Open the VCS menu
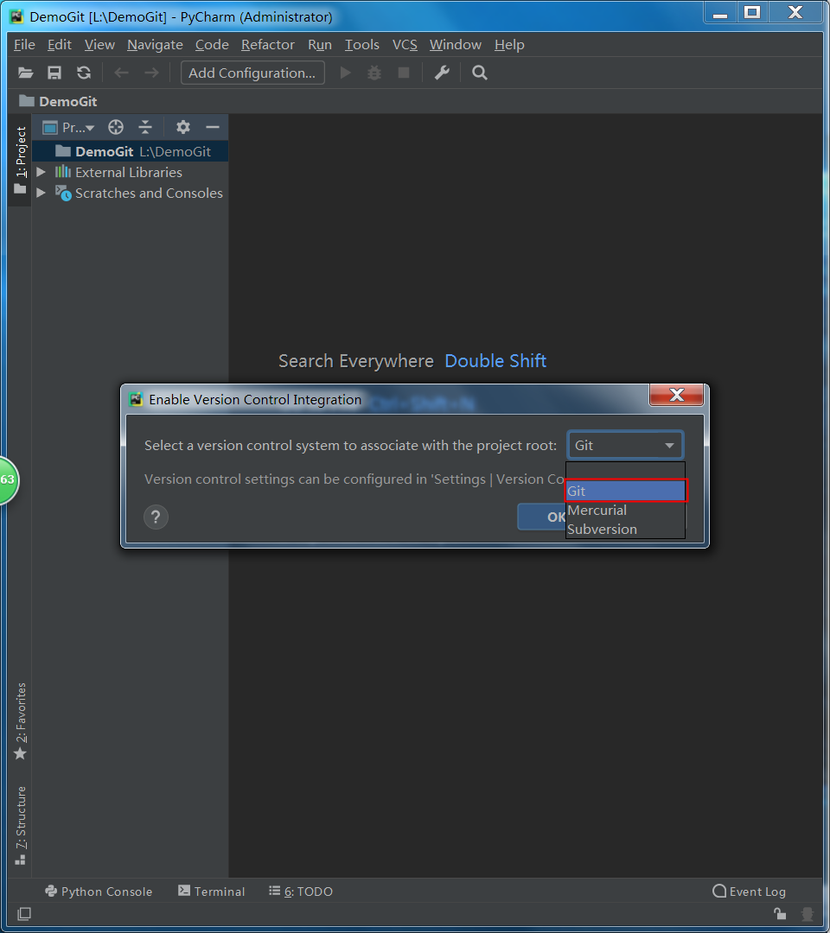Viewport: 830px width, 933px height. pos(405,45)
